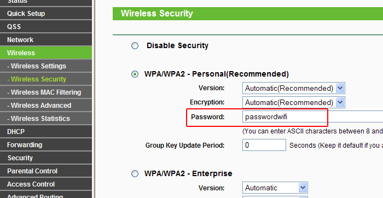Go to Wireless Advanced submenu

[46, 106]
